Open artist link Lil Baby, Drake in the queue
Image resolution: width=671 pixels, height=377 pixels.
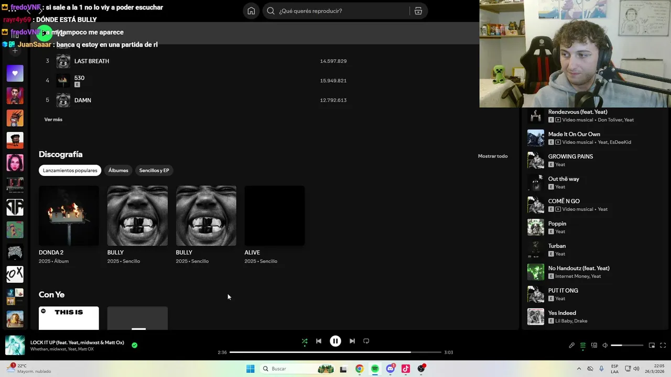[571, 321]
